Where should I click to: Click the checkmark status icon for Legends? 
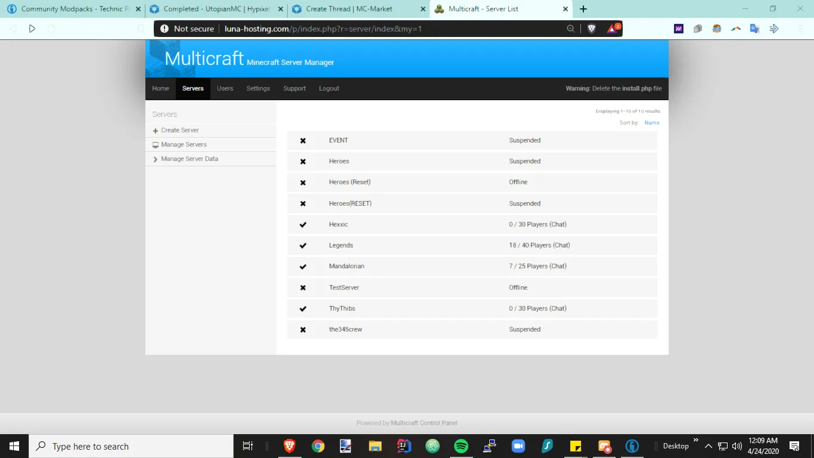click(303, 246)
